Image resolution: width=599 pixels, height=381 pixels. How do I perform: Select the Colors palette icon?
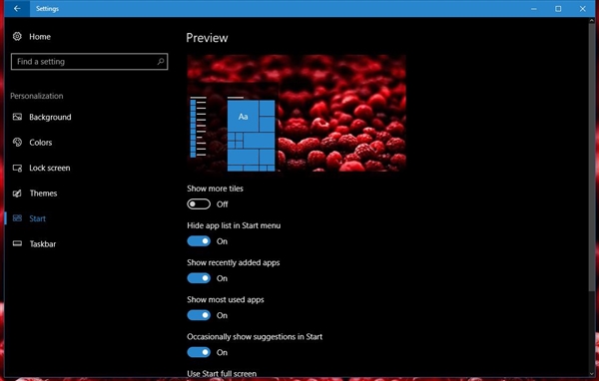pos(17,142)
